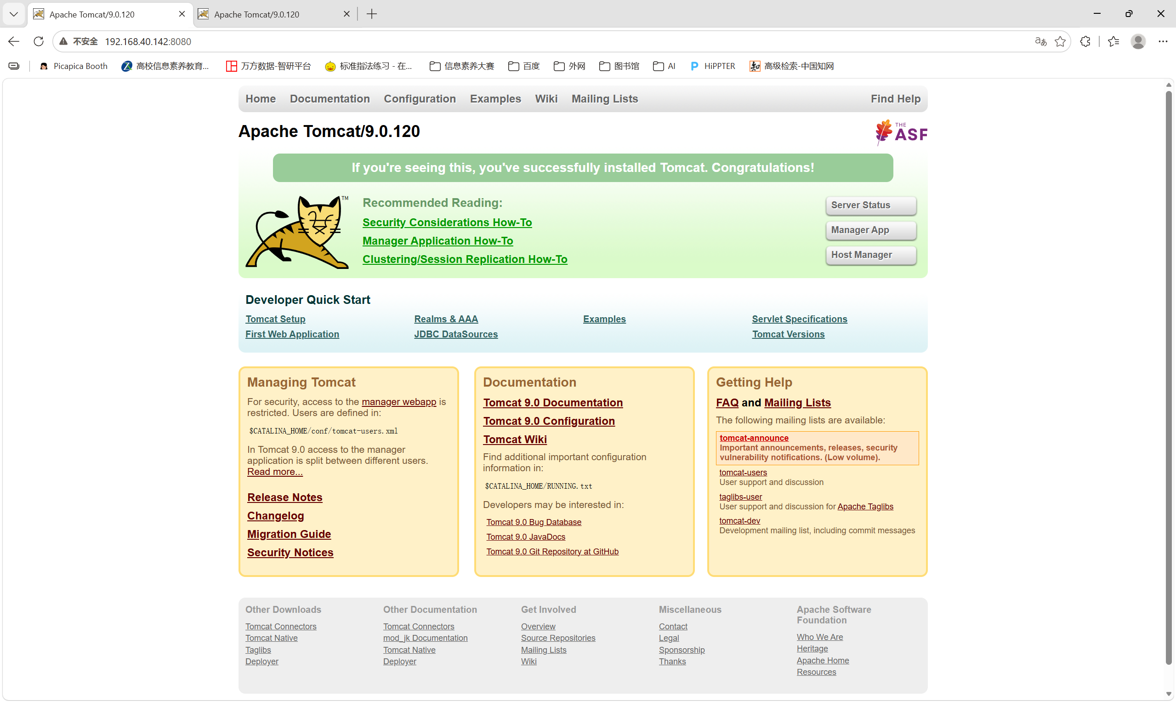Expand the 百度 bookmark folder
Viewport: 1176px width, 702px height.
pos(524,66)
